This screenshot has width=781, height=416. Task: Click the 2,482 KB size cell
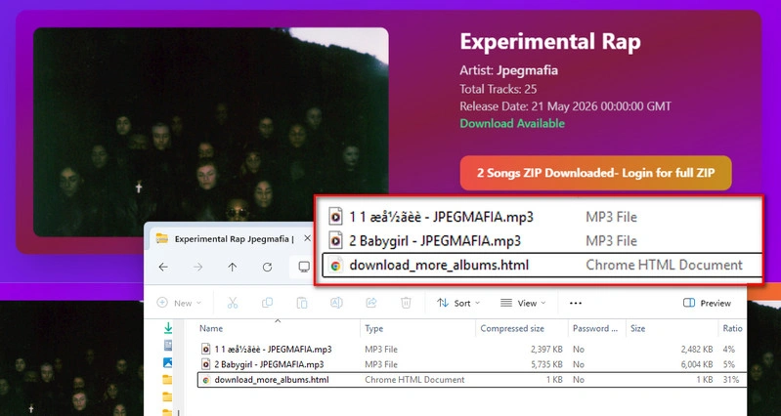[x=697, y=350]
